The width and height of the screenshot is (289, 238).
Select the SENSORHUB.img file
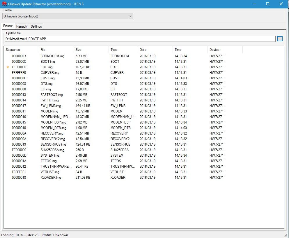[x=53, y=144]
